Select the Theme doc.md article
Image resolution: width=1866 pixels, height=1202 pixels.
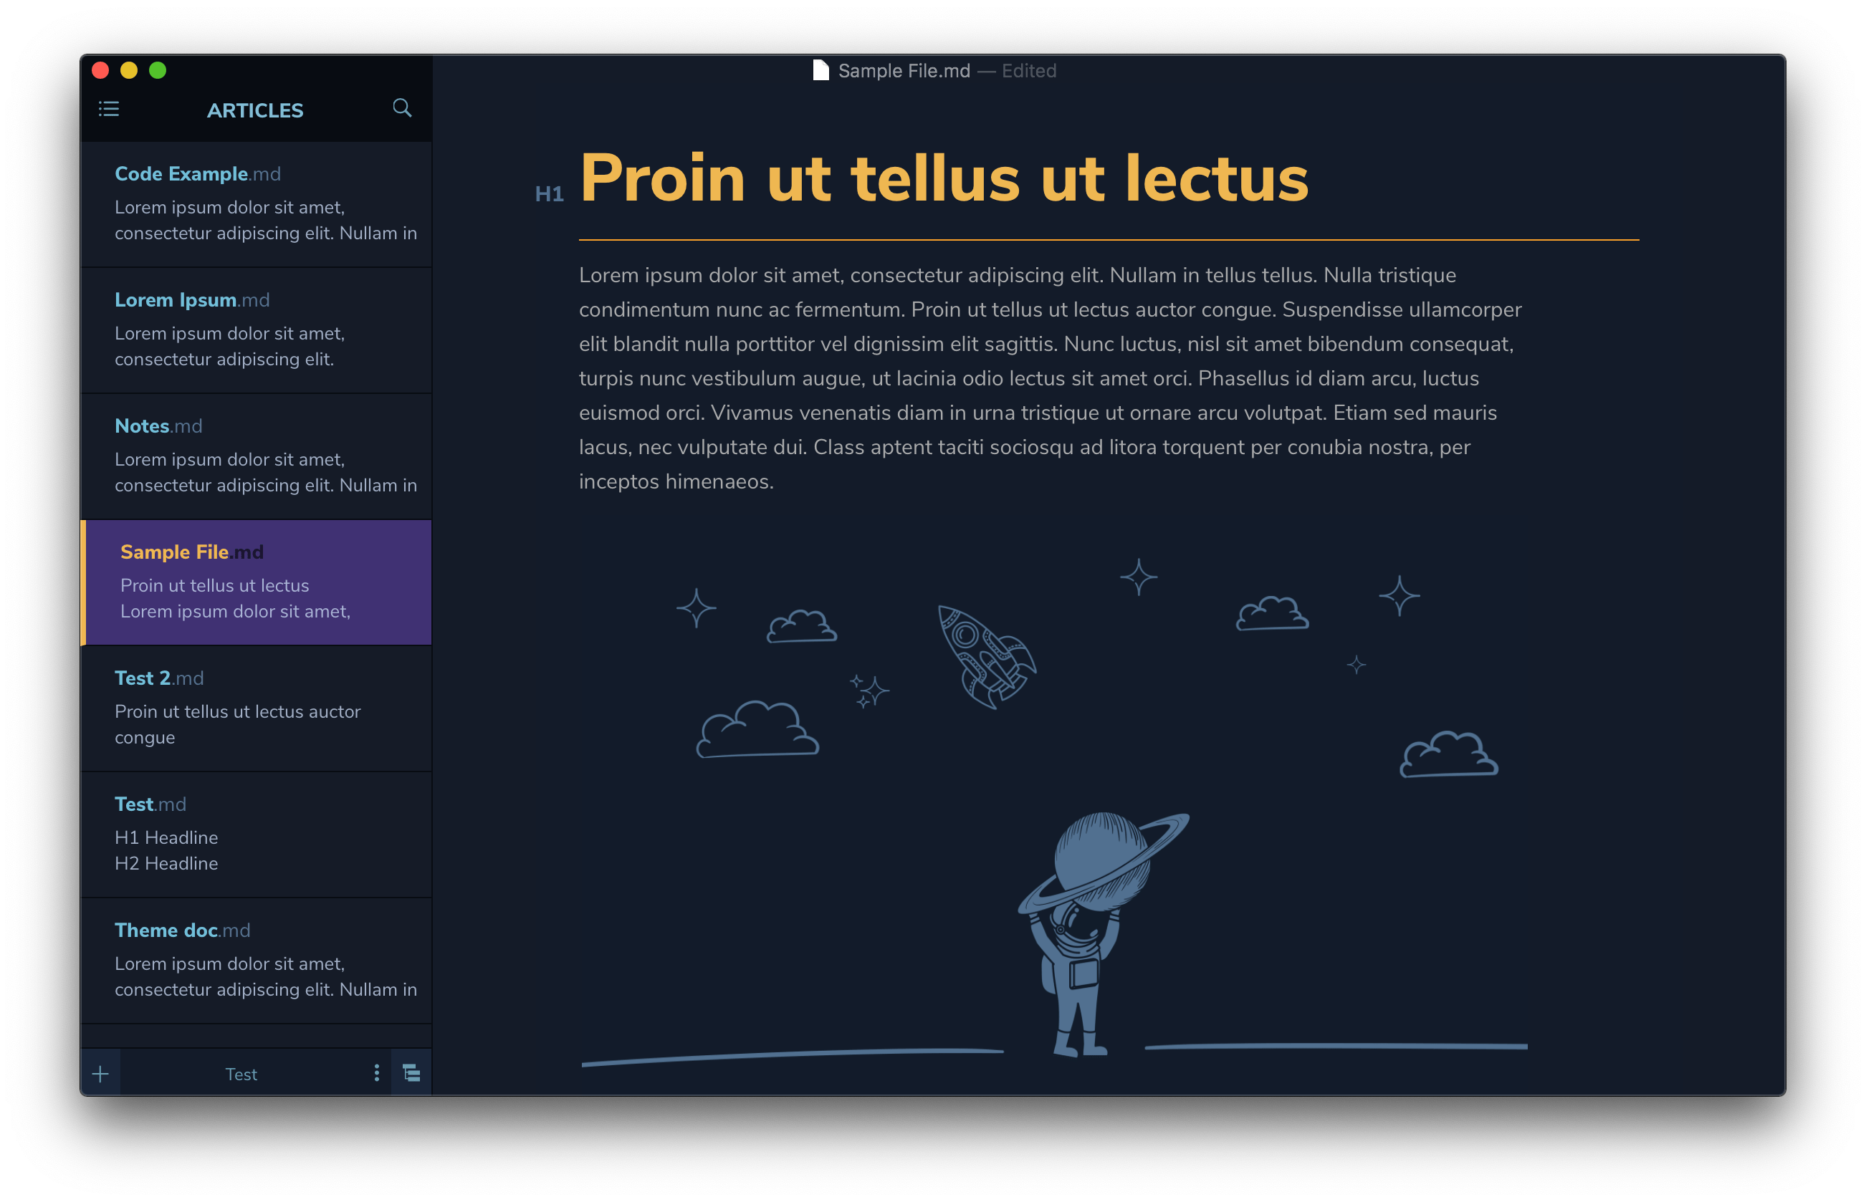tap(257, 957)
